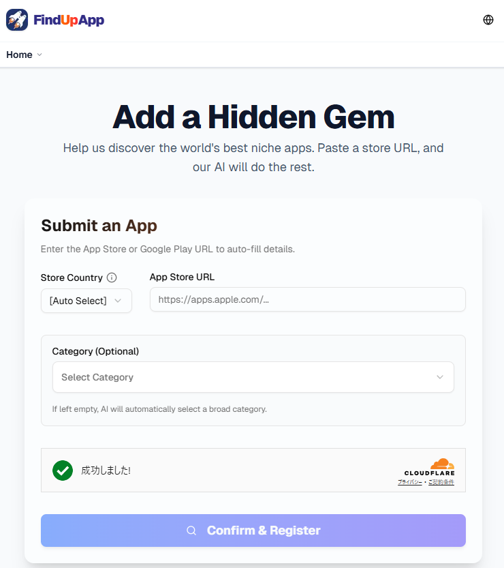Expand the Home navigation dropdown arrow

click(x=39, y=55)
